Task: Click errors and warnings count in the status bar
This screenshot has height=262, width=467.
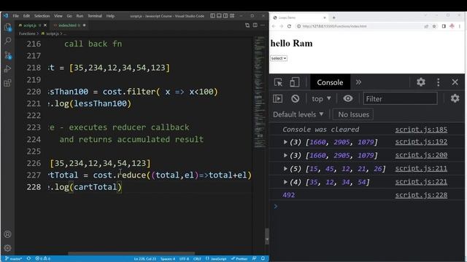Action: click(x=43, y=259)
